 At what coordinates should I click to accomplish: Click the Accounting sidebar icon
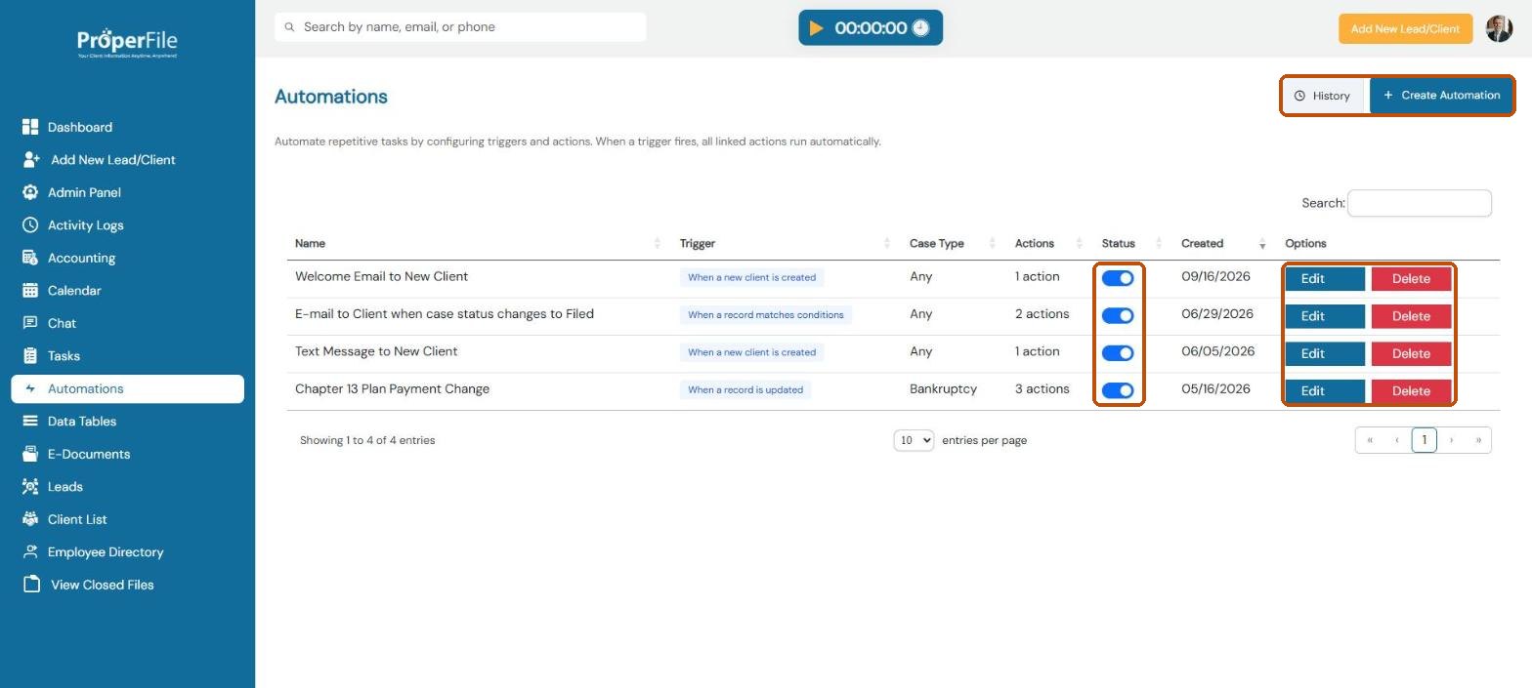(x=30, y=258)
